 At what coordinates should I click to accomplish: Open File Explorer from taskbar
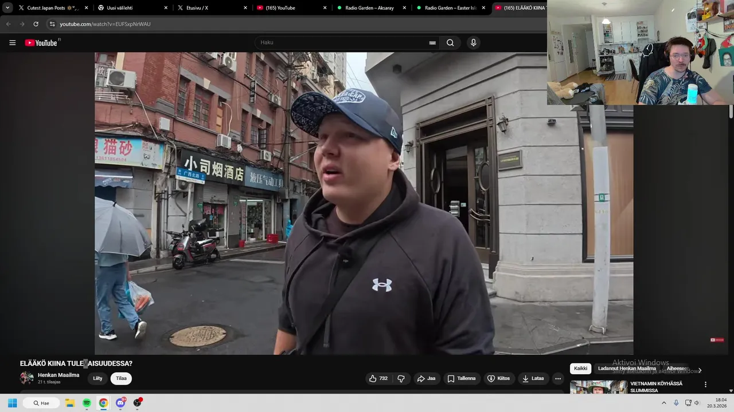pos(69,403)
